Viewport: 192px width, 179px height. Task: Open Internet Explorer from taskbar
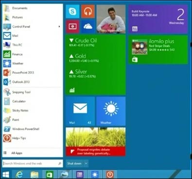point(19,175)
